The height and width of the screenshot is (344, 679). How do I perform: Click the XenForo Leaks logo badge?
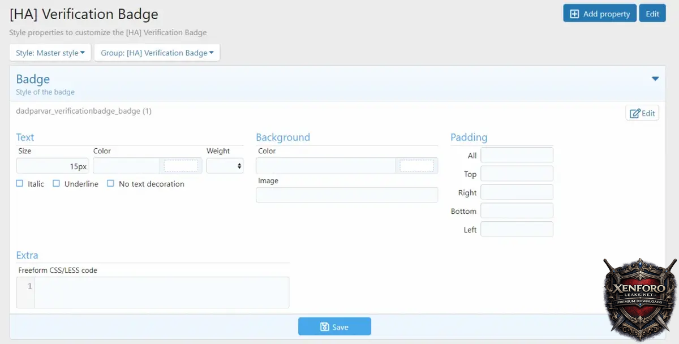(x=639, y=297)
